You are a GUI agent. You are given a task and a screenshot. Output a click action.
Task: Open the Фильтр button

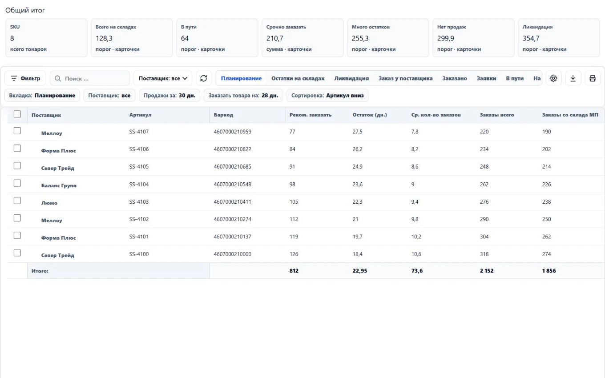click(25, 78)
